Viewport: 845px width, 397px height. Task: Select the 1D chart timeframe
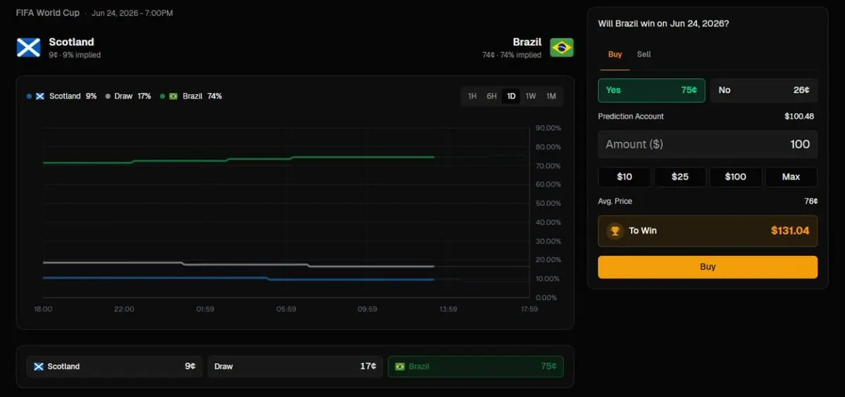511,96
